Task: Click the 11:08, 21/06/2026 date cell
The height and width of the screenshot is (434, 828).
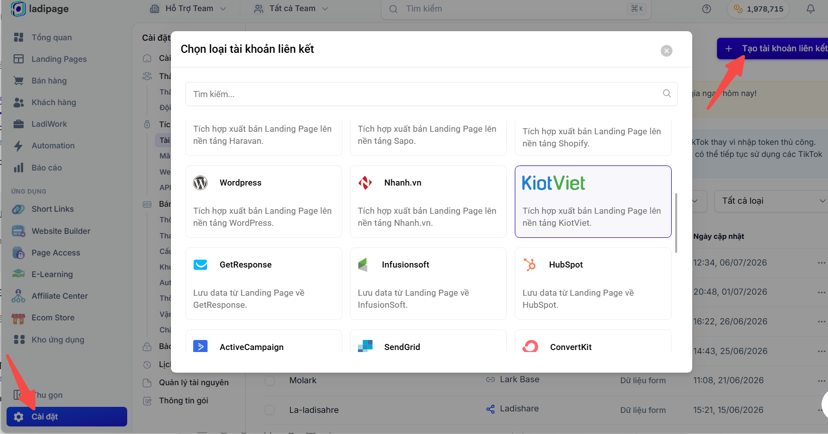Action: click(728, 381)
